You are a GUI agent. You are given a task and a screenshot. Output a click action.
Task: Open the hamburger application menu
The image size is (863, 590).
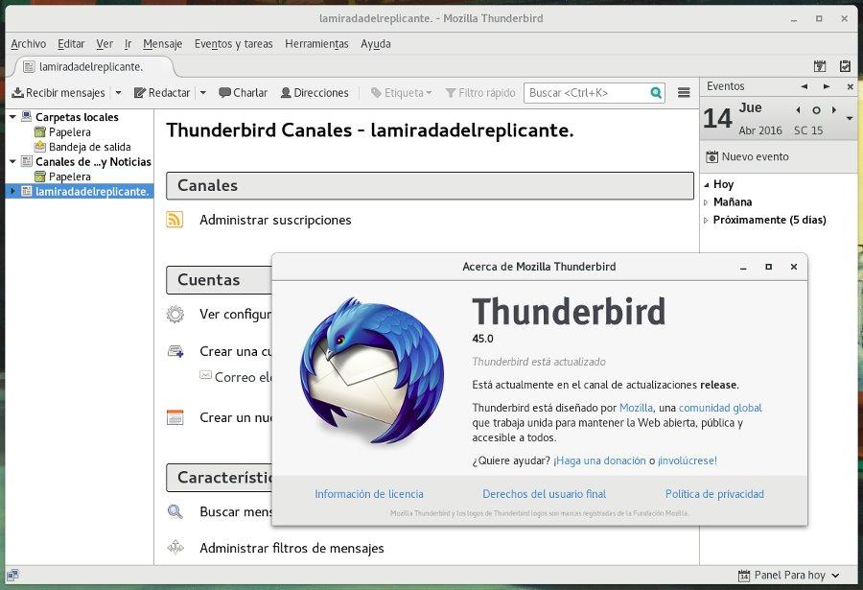pos(684,93)
